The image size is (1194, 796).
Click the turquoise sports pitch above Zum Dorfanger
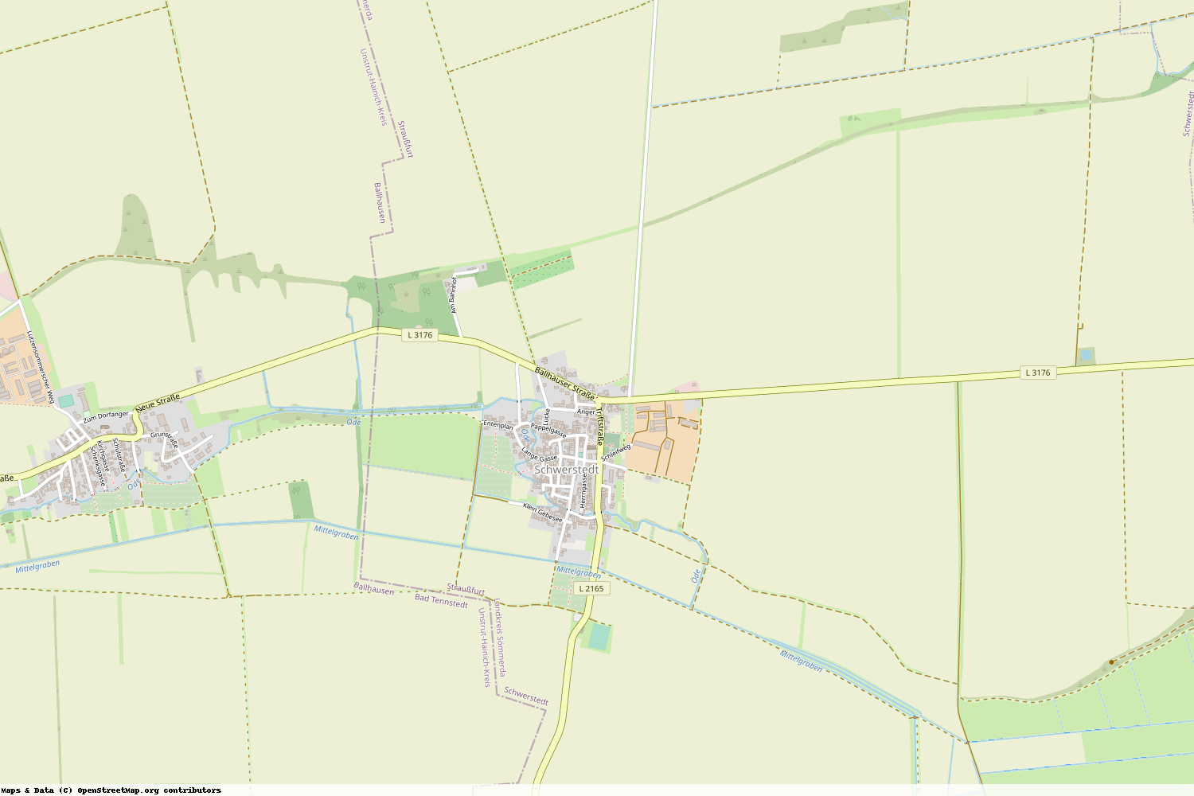click(x=65, y=400)
